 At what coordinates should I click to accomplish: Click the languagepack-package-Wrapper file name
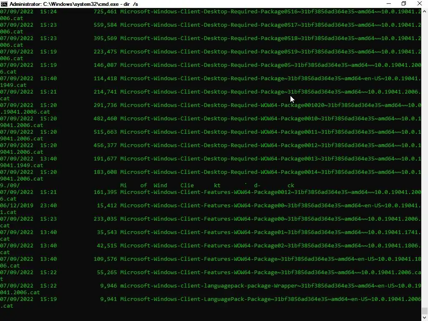(270, 286)
